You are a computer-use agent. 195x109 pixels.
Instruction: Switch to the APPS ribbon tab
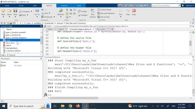[x=35, y=6]
